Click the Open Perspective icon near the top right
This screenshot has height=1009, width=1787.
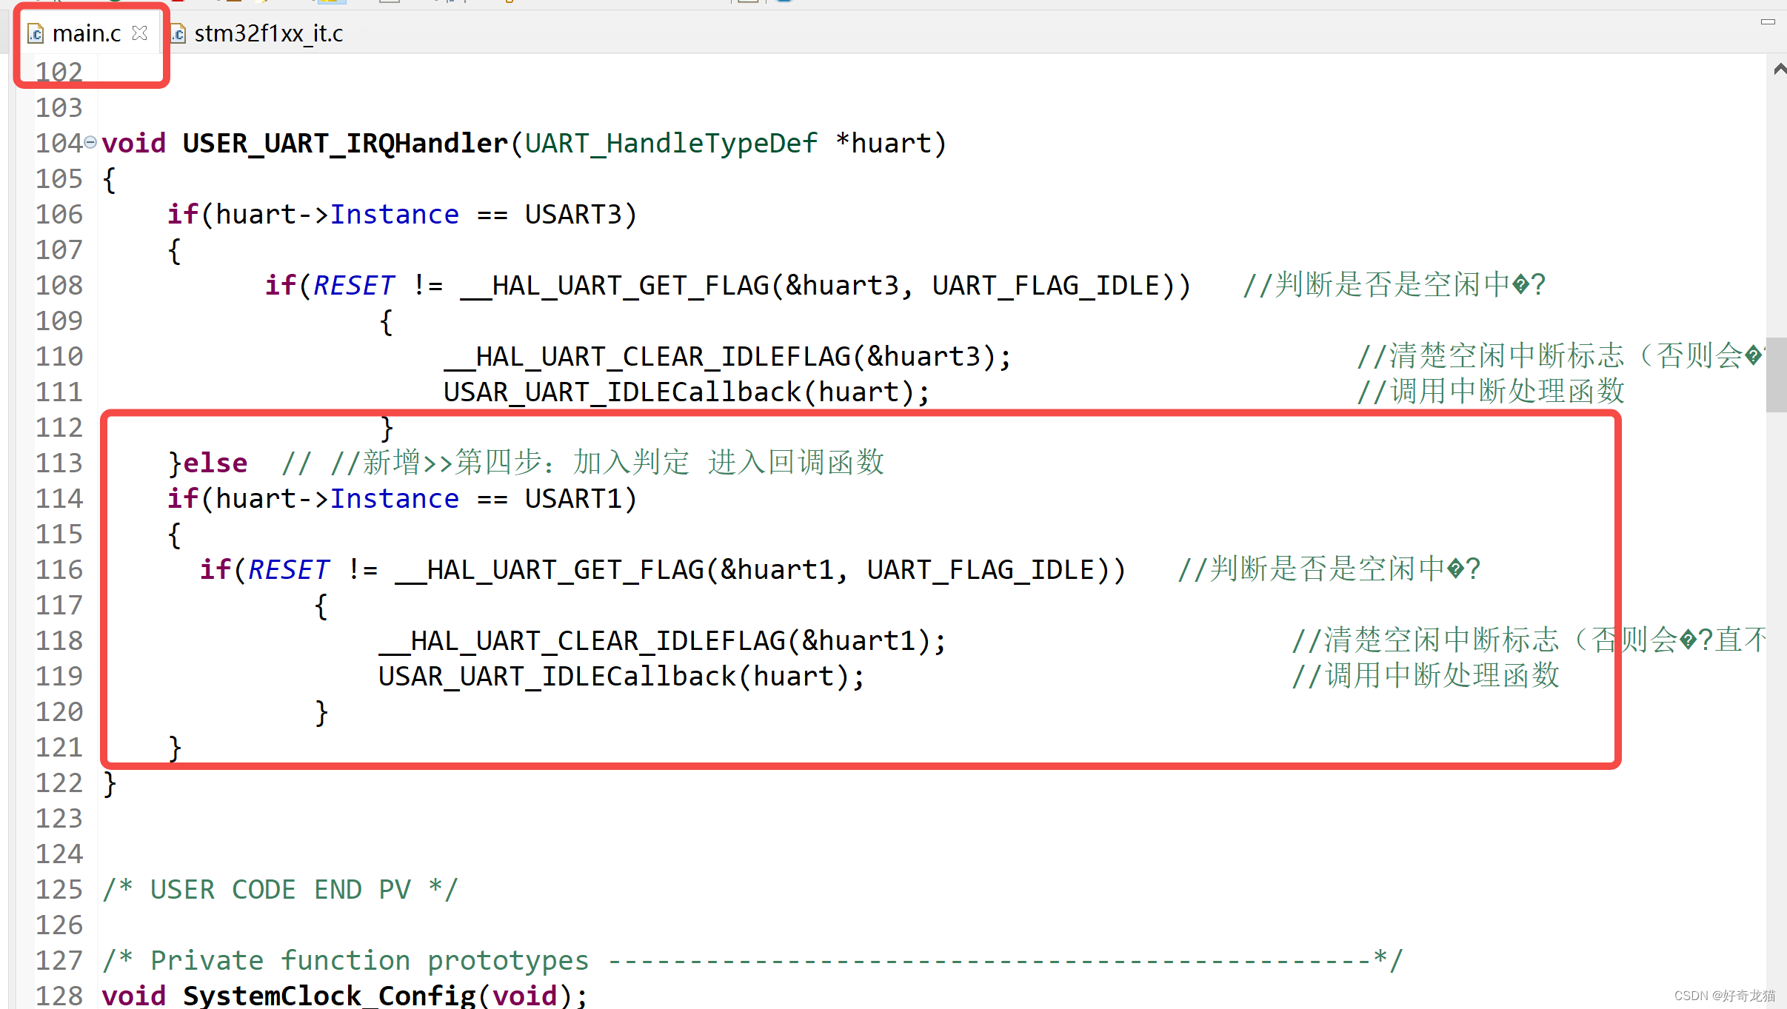tap(747, 1)
